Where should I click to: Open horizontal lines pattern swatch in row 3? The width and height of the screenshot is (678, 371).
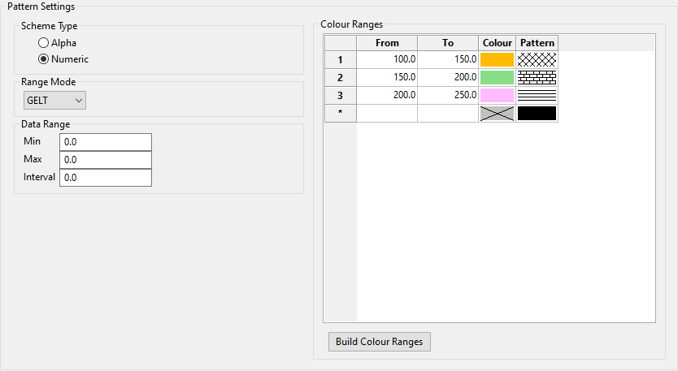[537, 95]
